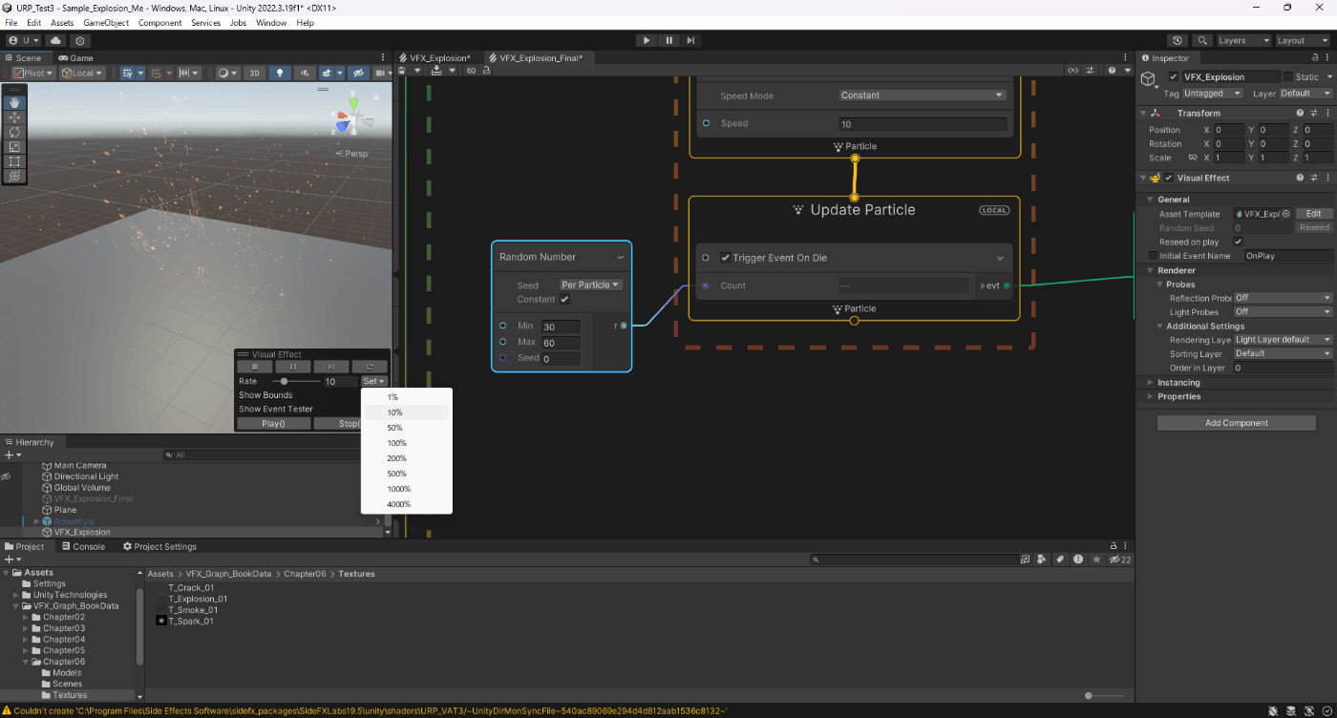The width and height of the screenshot is (1337, 718).
Task: Toggle VFX_Explosion GameObject active checkbox
Action: [x=1174, y=76]
